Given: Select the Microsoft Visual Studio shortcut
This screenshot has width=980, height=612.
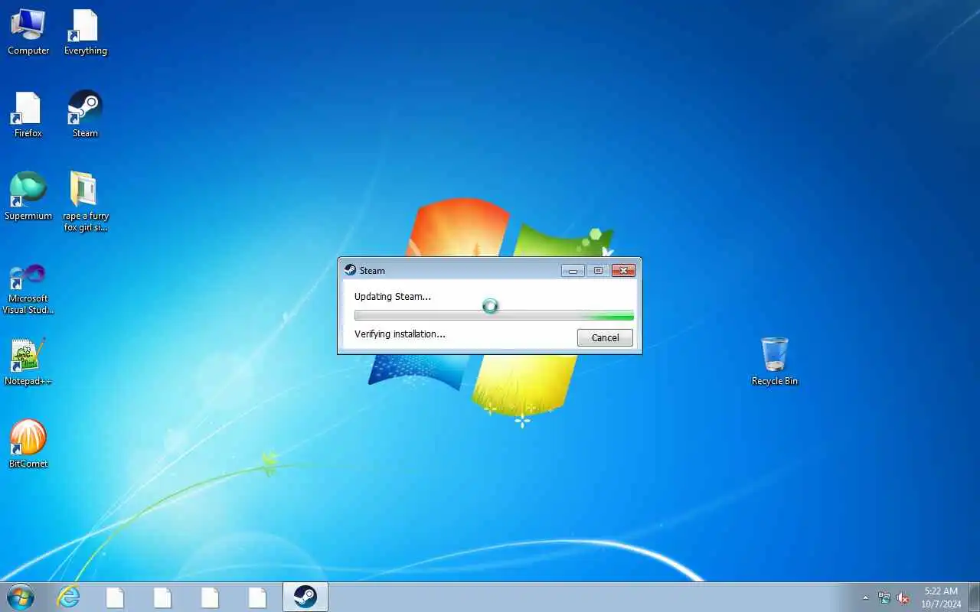Looking at the screenshot, I should click(x=28, y=289).
